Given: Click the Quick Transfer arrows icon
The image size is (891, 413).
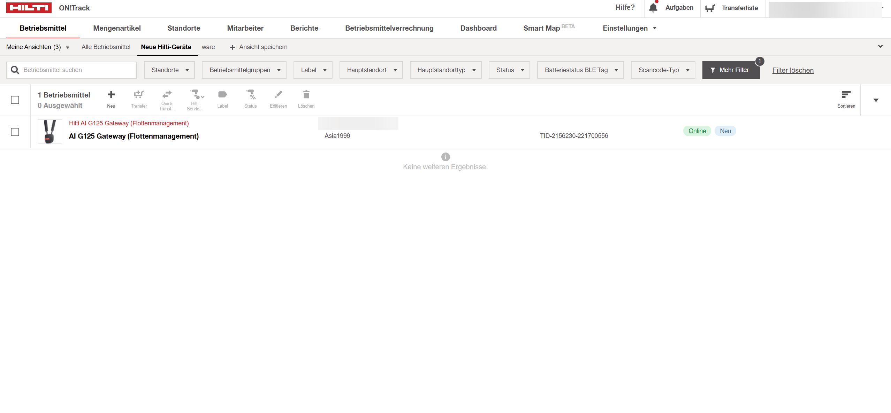Looking at the screenshot, I should tap(167, 94).
